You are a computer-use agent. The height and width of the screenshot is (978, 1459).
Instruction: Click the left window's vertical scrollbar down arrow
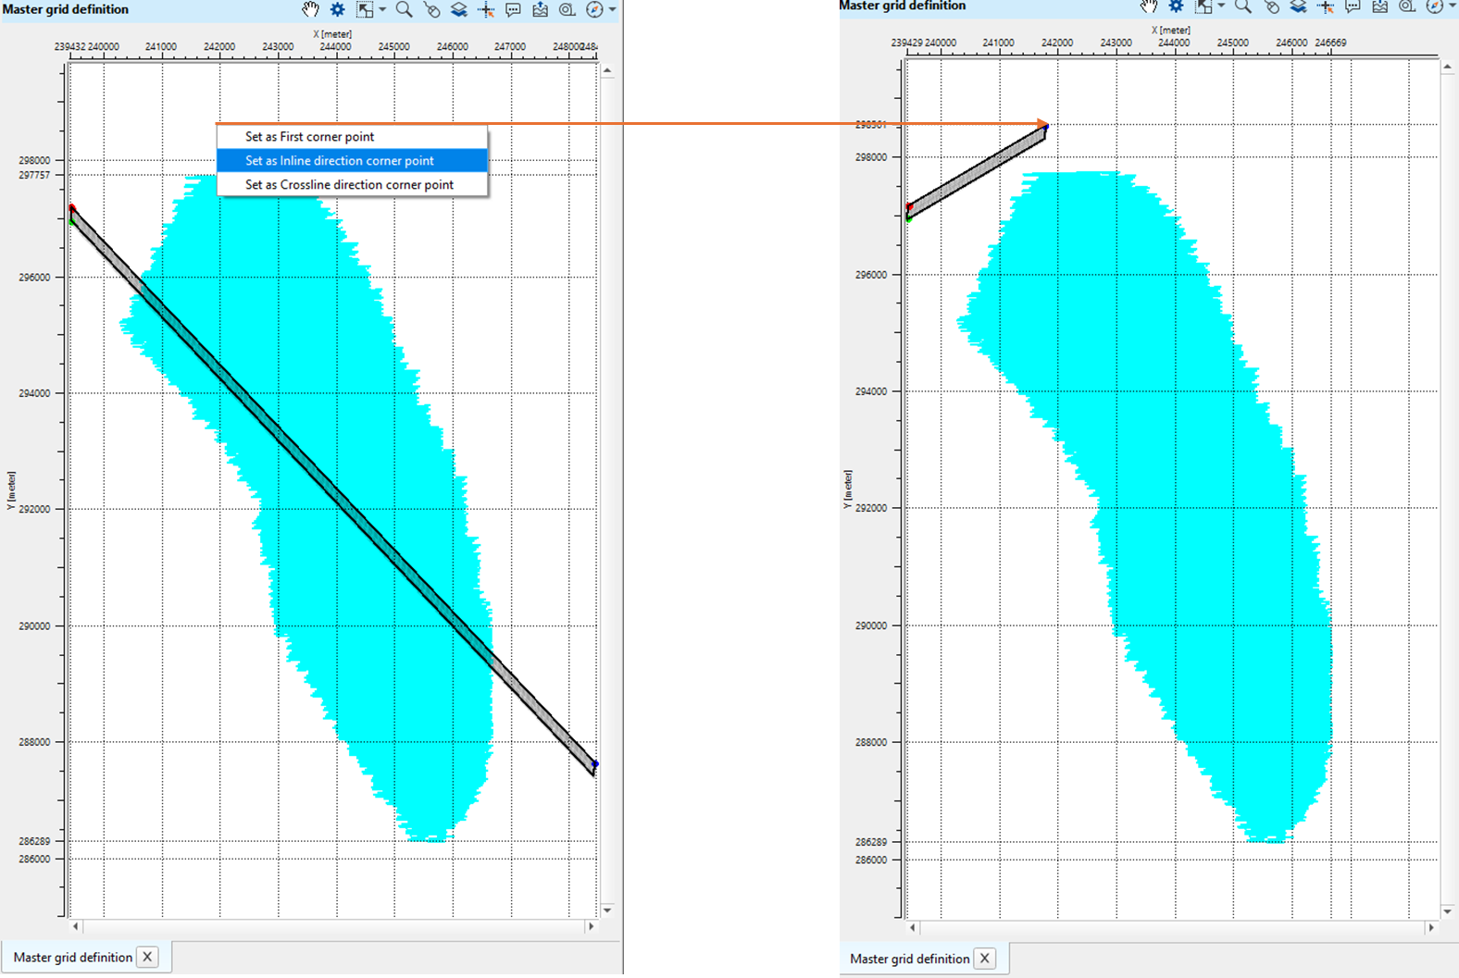pyautogui.click(x=607, y=910)
